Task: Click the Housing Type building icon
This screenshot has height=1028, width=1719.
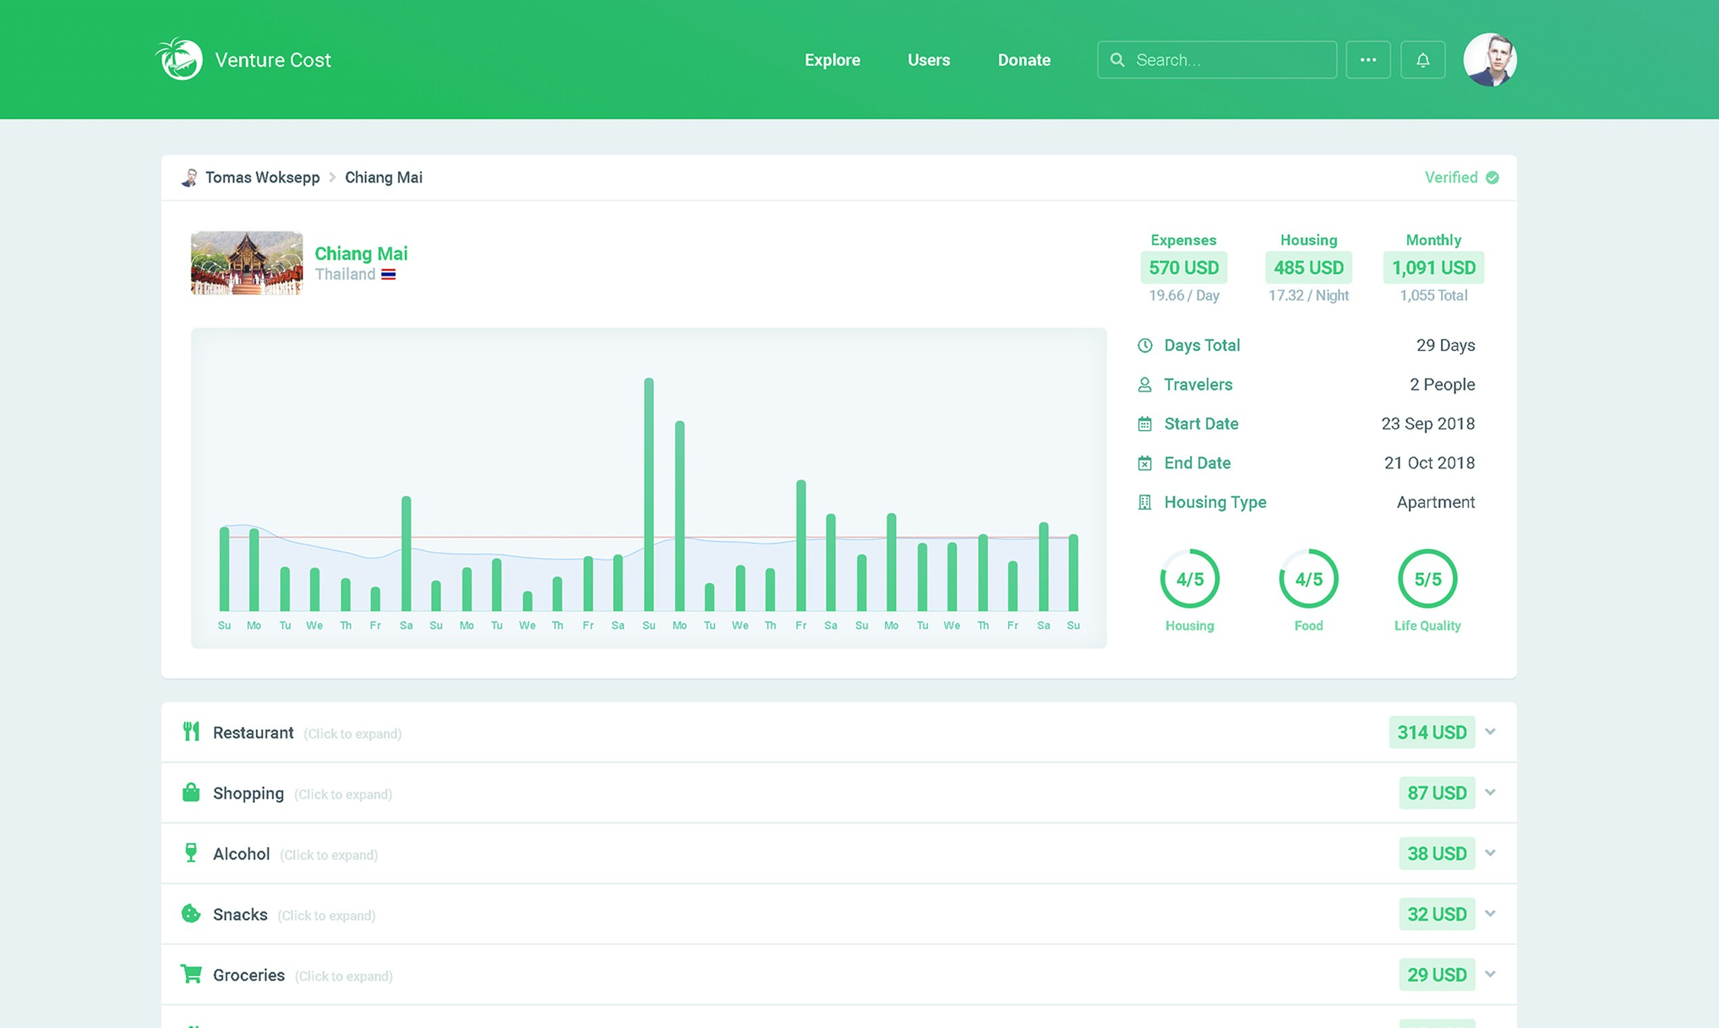Action: click(x=1144, y=502)
